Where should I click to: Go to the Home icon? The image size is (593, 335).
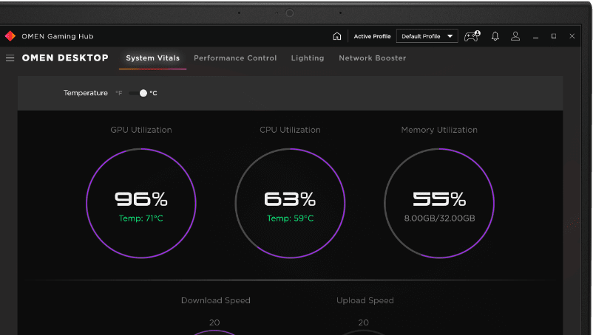337,36
